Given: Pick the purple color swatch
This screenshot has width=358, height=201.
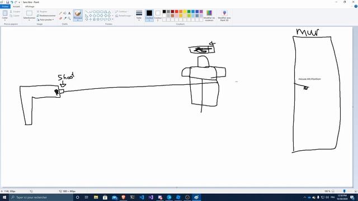Looking at the screenshot, I should pos(201,11).
